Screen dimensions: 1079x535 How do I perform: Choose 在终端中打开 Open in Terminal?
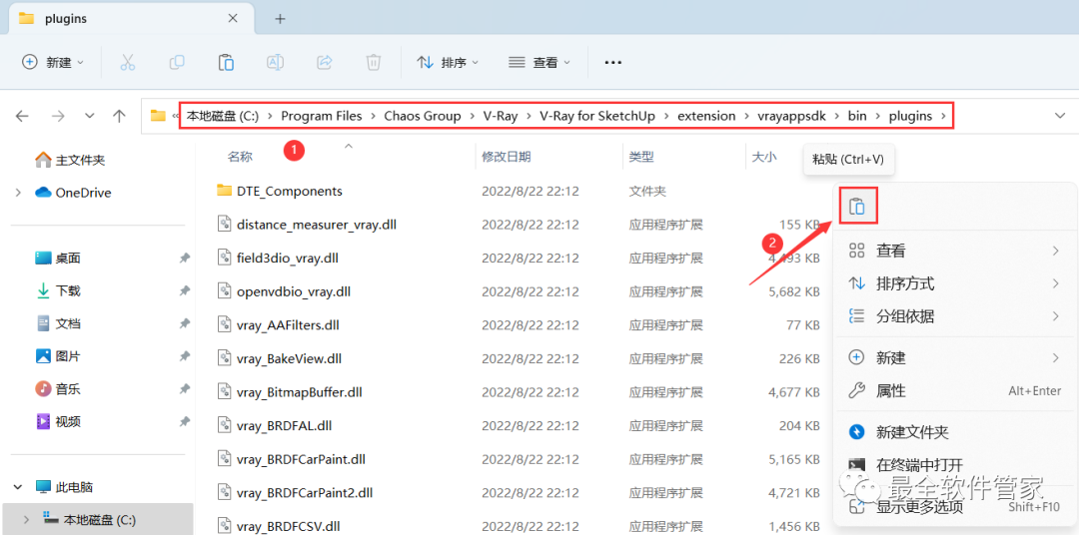(x=954, y=465)
